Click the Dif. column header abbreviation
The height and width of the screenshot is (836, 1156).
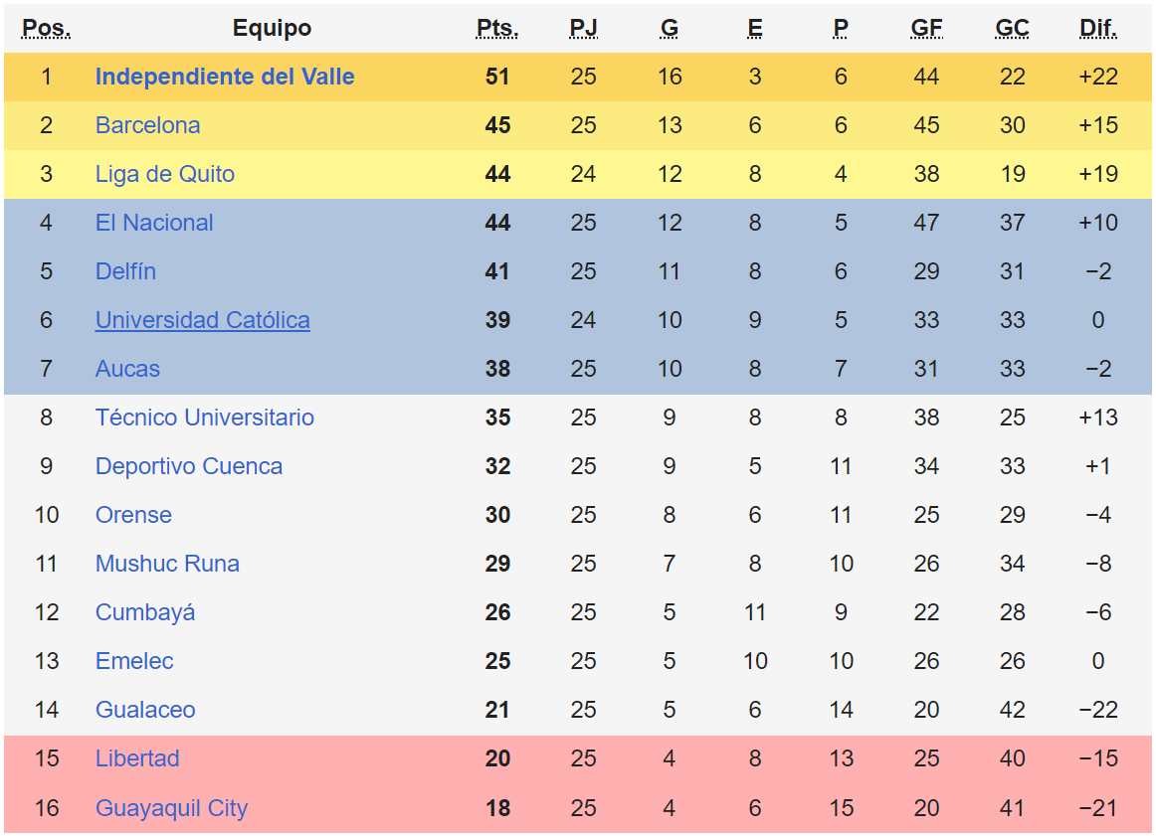coord(1097,29)
